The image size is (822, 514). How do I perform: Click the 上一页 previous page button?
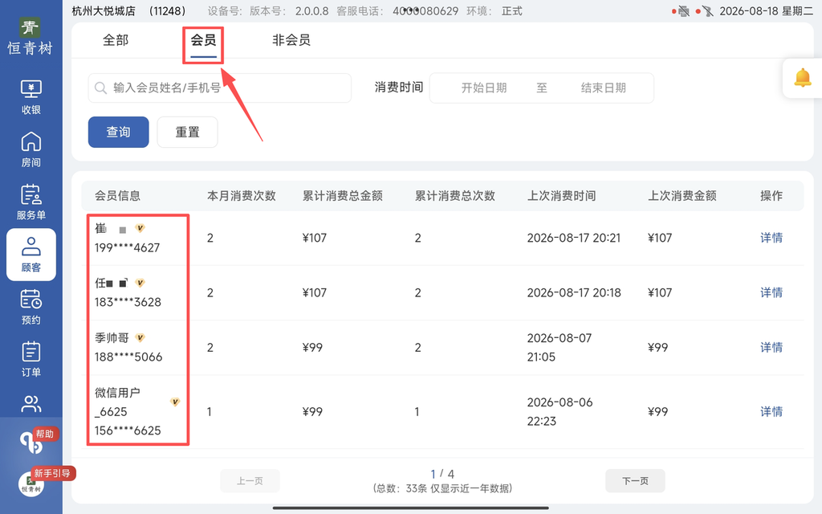tap(250, 480)
